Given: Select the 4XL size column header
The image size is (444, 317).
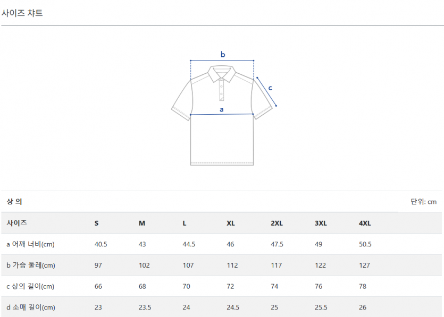Looking at the screenshot, I should 365,223.
